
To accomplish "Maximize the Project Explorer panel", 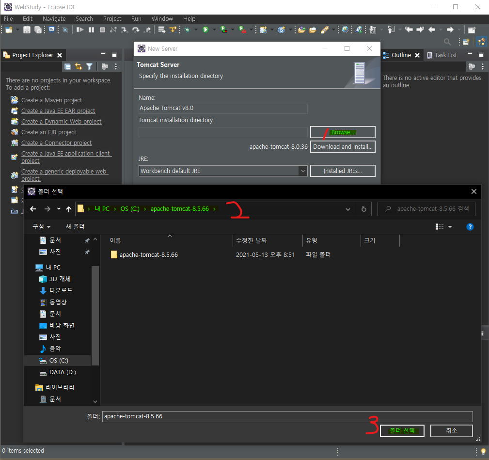I will coord(114,55).
